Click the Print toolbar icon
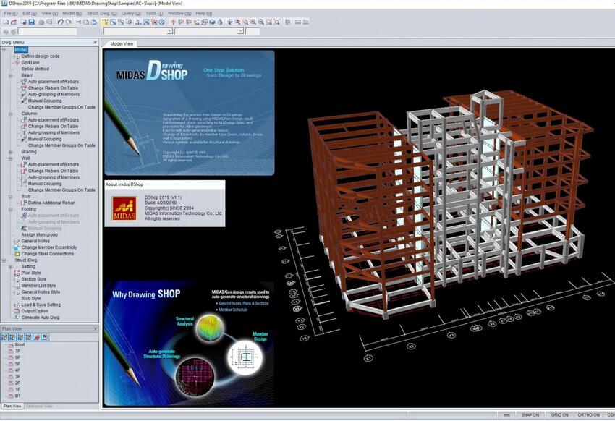The image size is (615, 421). pyautogui.click(x=41, y=22)
